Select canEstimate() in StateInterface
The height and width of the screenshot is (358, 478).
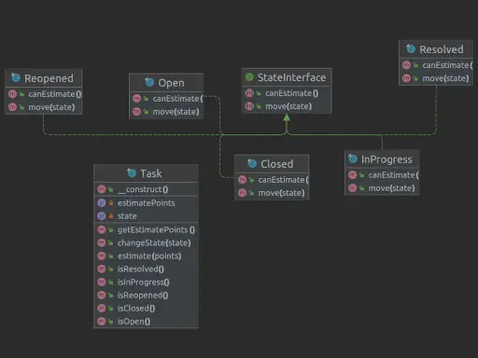[292, 93]
